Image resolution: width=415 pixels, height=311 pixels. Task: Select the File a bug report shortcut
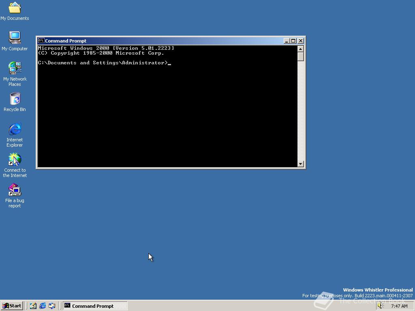pos(15,196)
